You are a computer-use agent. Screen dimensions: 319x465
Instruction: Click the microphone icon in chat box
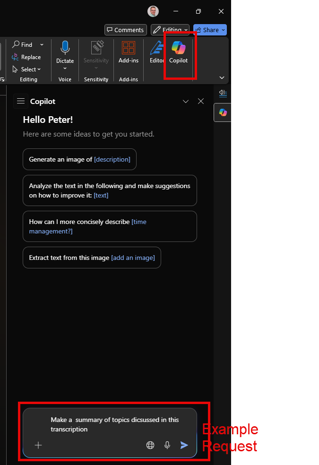point(167,445)
